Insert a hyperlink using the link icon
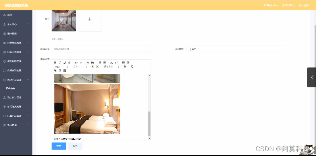This screenshot has height=156, width=316. click(x=55, y=71)
